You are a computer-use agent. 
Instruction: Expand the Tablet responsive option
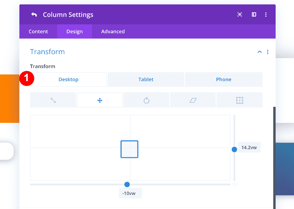click(146, 79)
